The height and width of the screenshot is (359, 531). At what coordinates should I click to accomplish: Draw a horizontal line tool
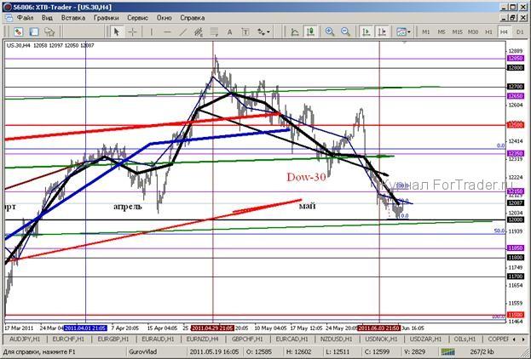167,32
